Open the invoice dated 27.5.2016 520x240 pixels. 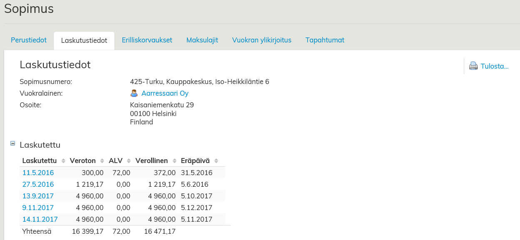click(38, 184)
